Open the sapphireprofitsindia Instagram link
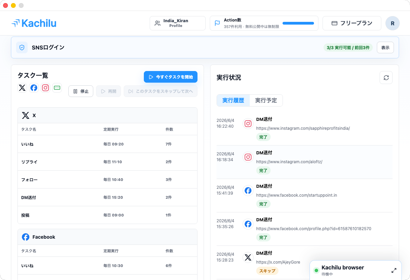Viewport: 410px width, 280px height. point(303,128)
